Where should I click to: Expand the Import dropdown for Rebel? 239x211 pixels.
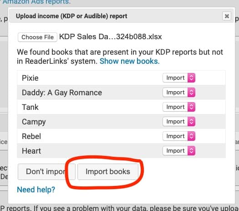(179, 136)
